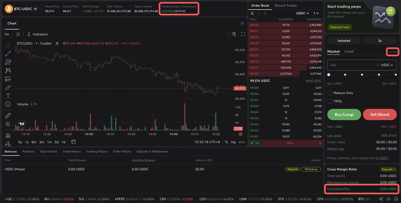Choose the text annotation tool
Viewport: 401px width, 203px height.
pos(8,96)
